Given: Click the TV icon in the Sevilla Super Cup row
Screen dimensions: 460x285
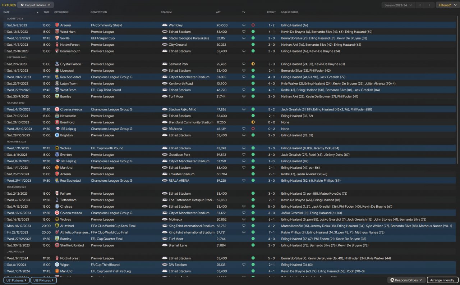Looking at the screenshot, I should point(244,38).
